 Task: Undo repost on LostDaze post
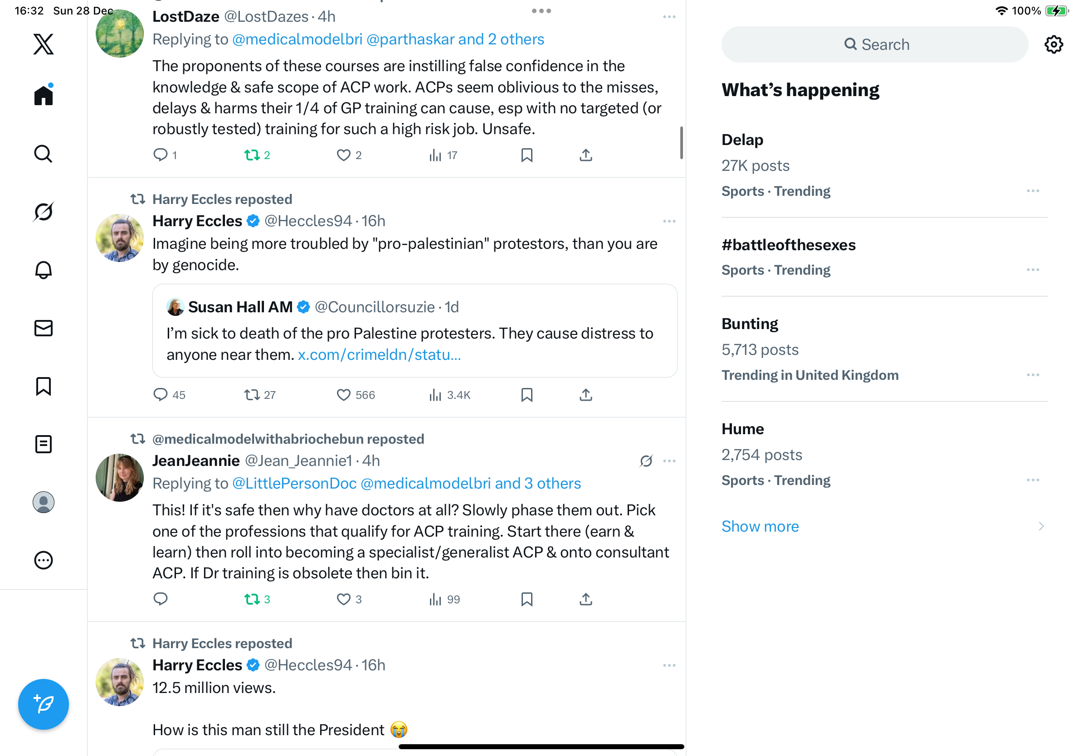coord(252,155)
